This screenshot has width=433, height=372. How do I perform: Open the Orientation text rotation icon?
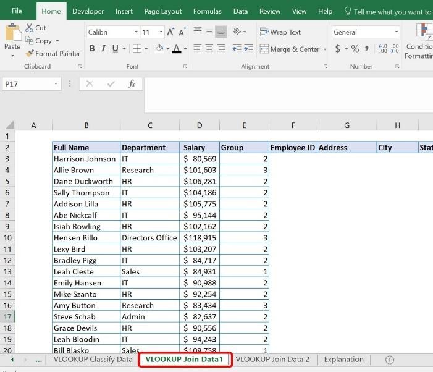pos(237,32)
